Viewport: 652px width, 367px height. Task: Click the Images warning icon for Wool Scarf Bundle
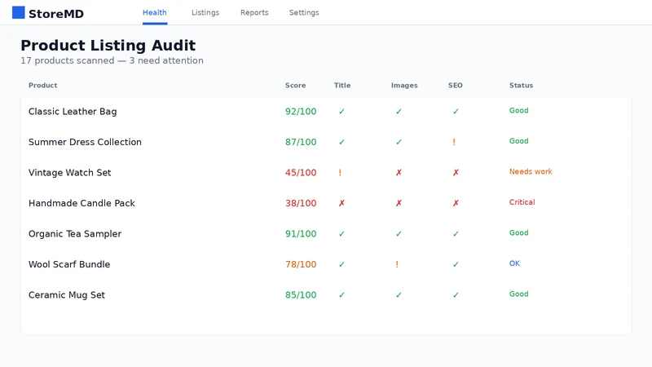coord(397,264)
